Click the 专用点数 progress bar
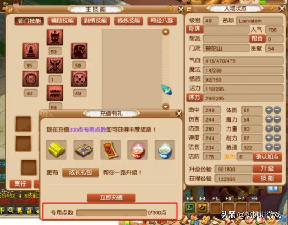Image resolution: width=288 pixels, height=225 pixels. (x=111, y=213)
